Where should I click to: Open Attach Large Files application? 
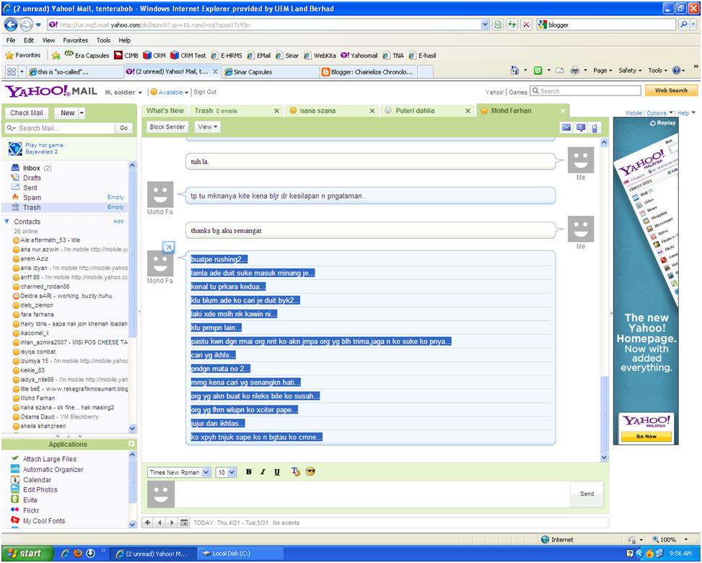click(x=50, y=459)
